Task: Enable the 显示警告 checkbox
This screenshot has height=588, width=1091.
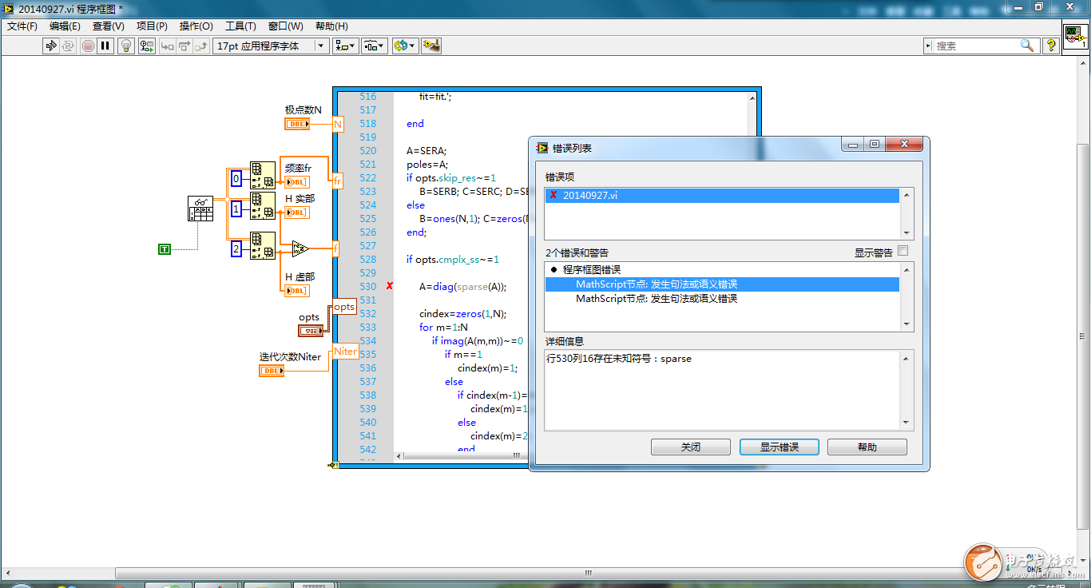Action: [x=903, y=252]
